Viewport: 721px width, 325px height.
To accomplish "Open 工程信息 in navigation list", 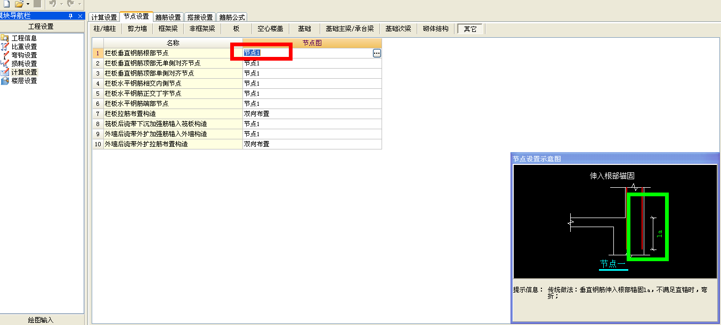I will pos(25,38).
